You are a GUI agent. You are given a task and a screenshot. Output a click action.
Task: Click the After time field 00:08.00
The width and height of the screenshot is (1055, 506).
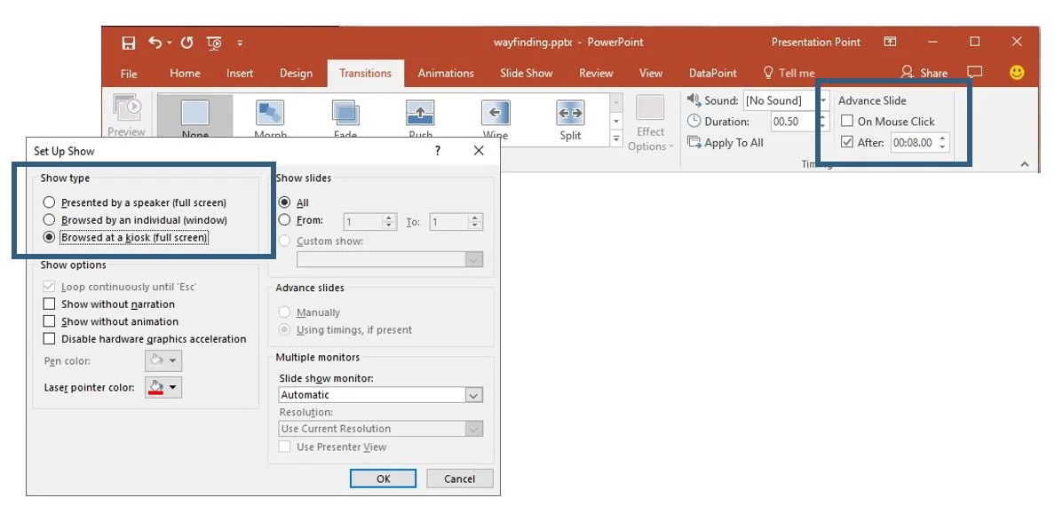[914, 143]
